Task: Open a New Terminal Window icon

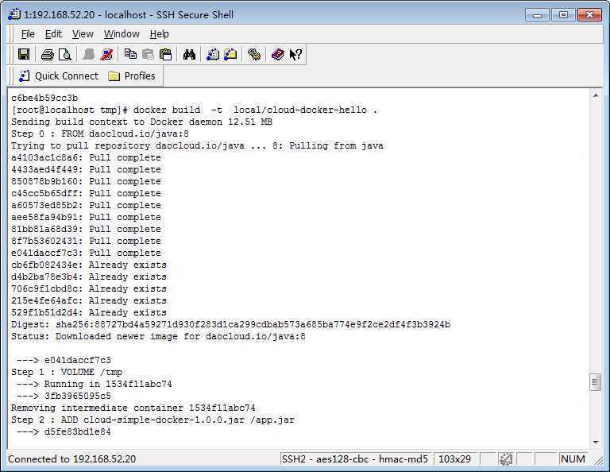Action: 213,55
